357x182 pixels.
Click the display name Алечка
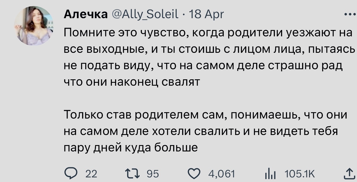click(85, 14)
